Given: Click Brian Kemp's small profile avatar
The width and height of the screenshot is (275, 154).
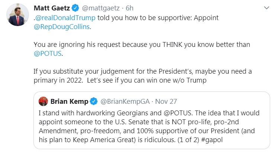Looking at the screenshot, I should click(x=43, y=100).
